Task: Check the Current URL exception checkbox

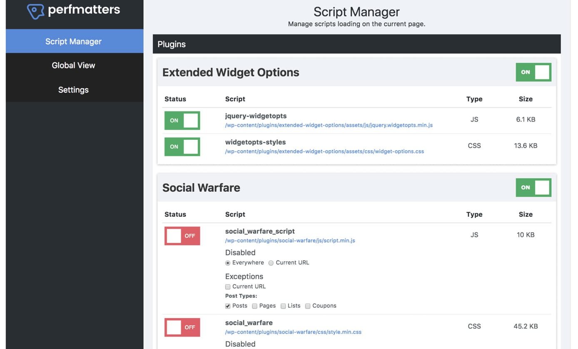Action: tap(228, 287)
